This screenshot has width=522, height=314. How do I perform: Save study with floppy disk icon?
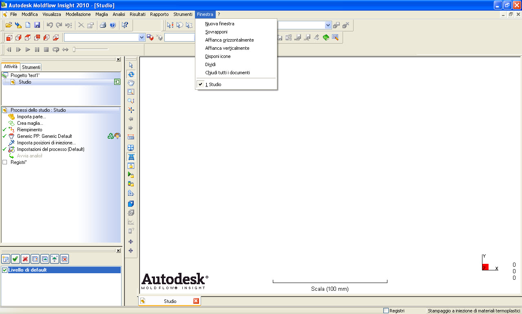(x=37, y=25)
